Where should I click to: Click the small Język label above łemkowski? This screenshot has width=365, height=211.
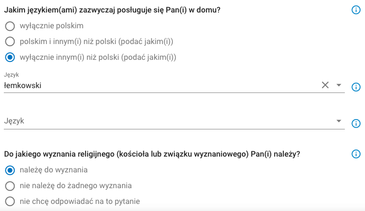[x=11, y=75]
